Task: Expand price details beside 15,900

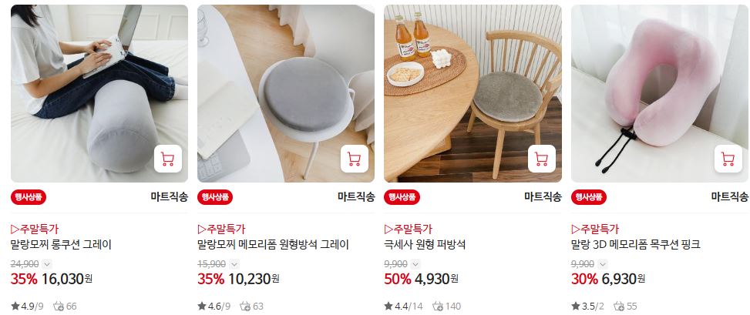Action: click(234, 264)
